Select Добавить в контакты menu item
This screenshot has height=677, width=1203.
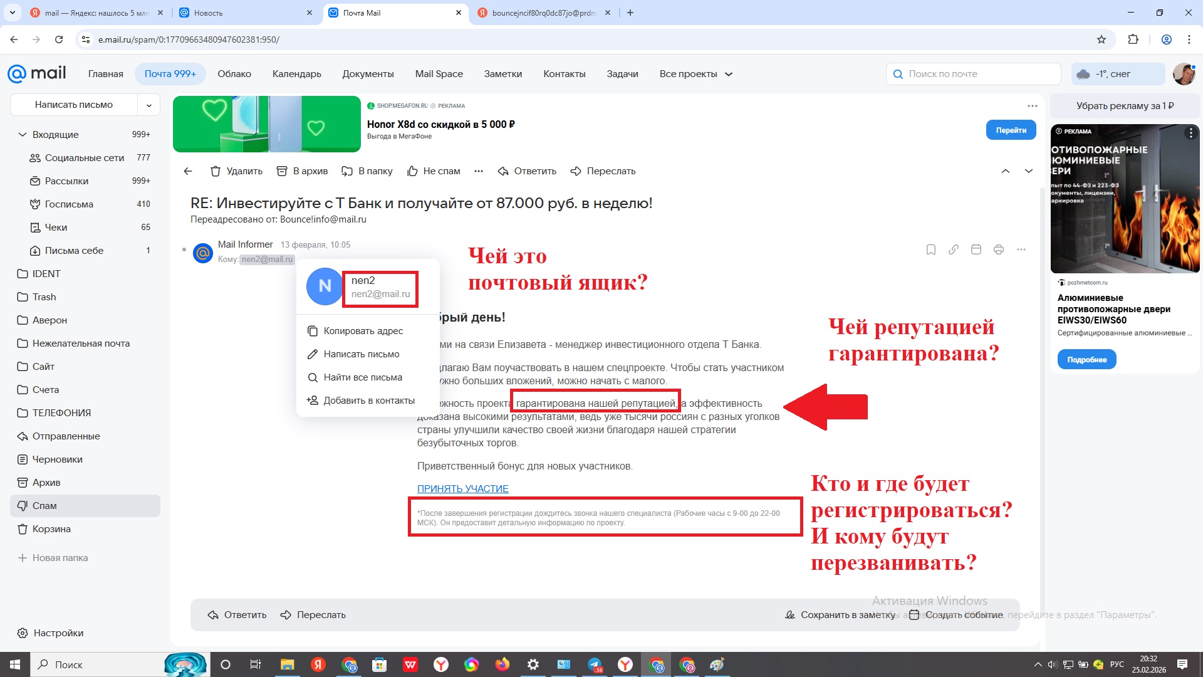(368, 401)
